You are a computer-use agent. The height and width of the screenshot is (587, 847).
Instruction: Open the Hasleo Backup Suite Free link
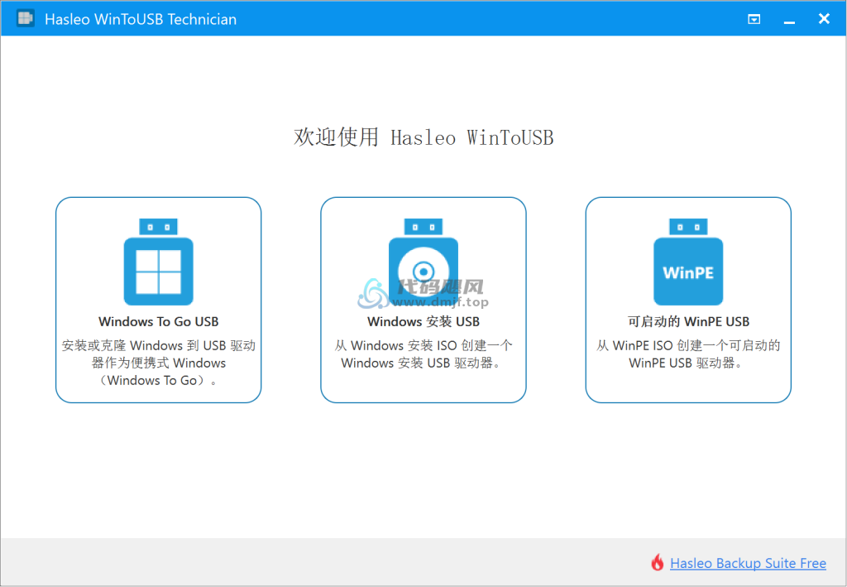748,563
